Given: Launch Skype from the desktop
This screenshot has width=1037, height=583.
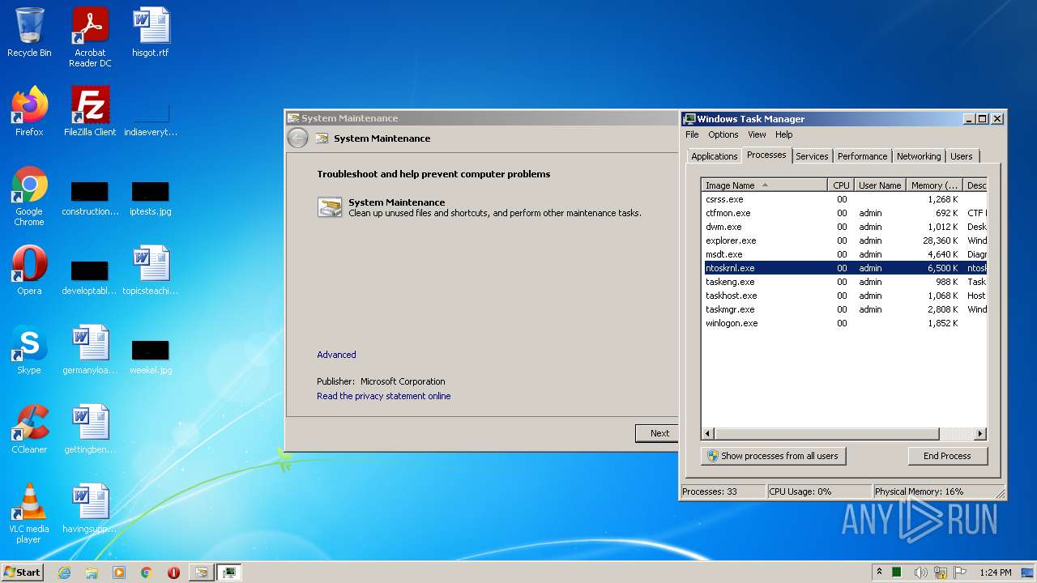Looking at the screenshot, I should tap(29, 350).
